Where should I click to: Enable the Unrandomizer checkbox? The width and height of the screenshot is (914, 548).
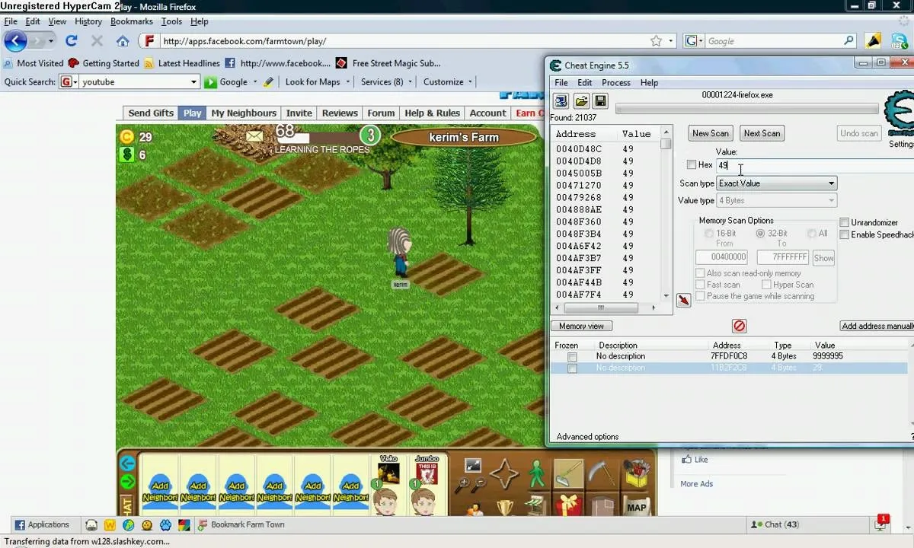tap(844, 222)
